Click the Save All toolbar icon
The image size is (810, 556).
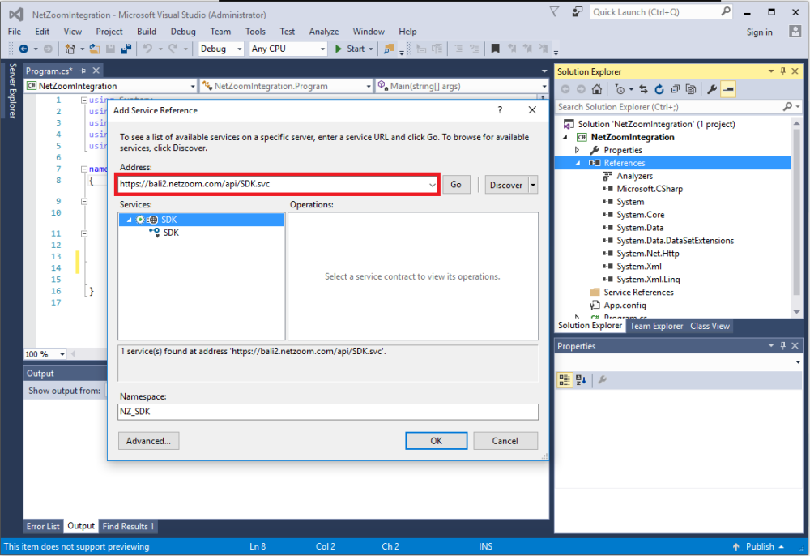126,49
